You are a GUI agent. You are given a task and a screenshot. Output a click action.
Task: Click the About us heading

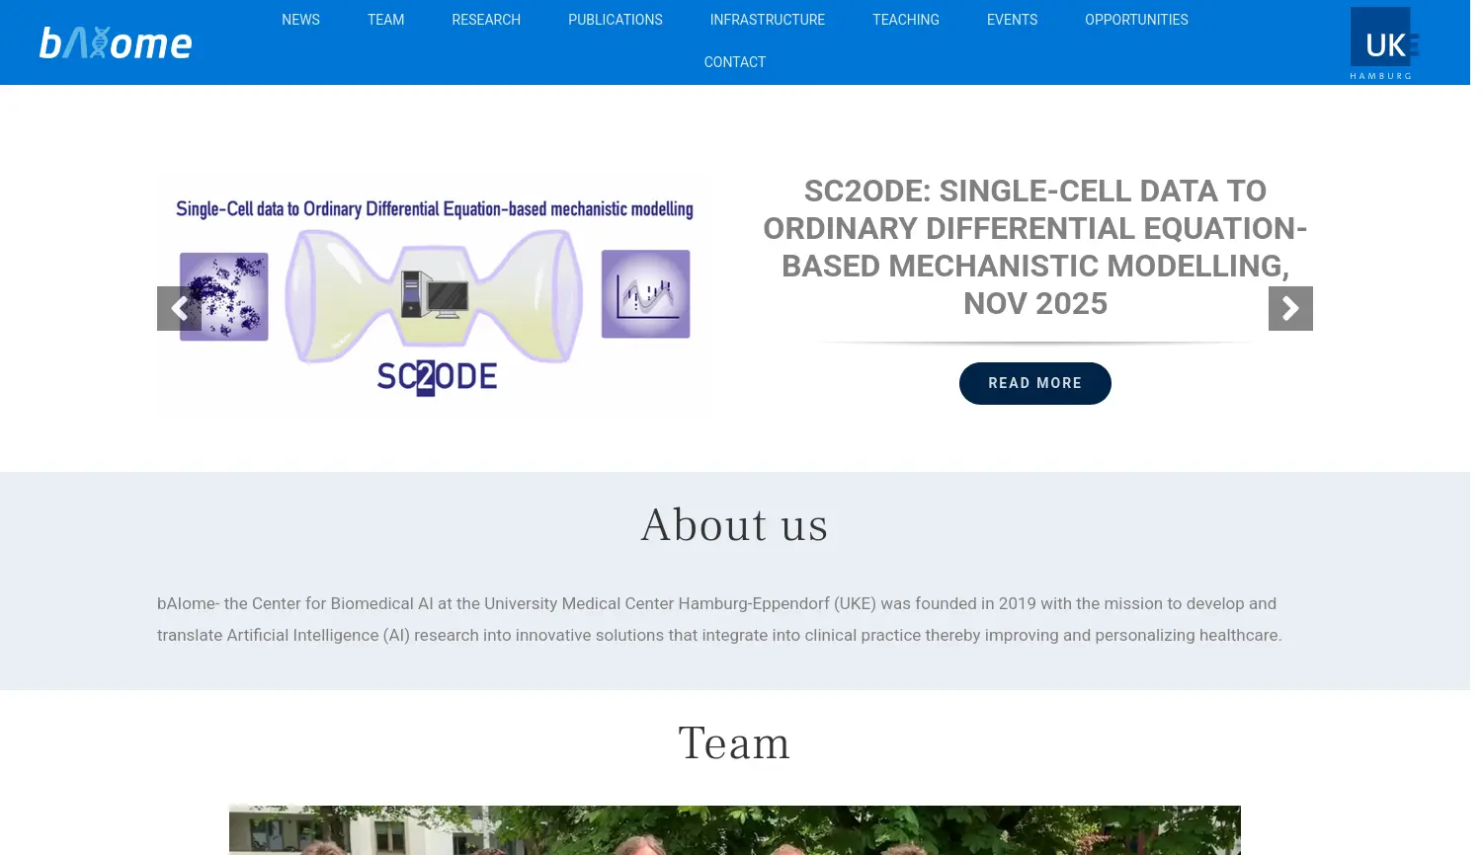click(734, 524)
